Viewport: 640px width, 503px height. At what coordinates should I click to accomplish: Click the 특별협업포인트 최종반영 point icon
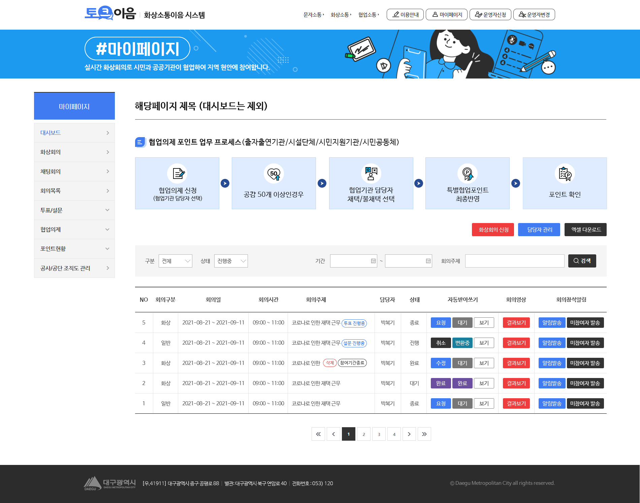coord(468,174)
